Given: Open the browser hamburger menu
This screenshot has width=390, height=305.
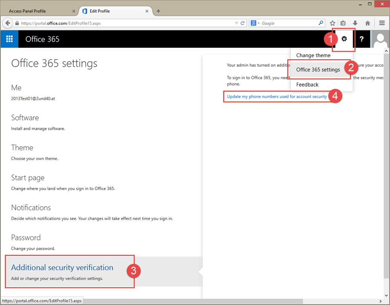Looking at the screenshot, I should point(382,23).
